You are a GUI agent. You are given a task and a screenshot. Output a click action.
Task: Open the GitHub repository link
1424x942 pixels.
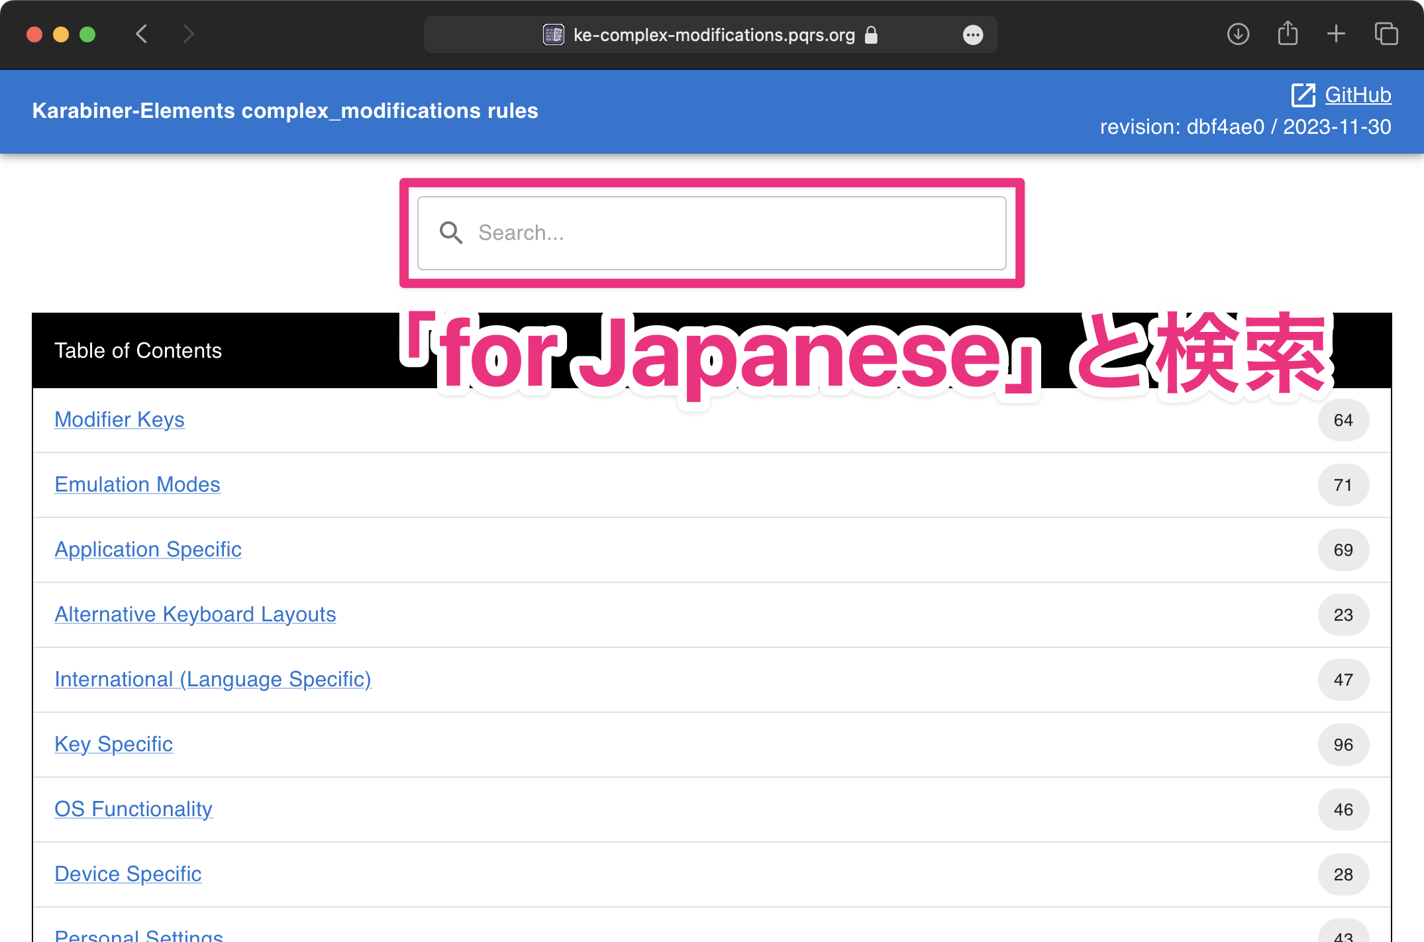(1358, 95)
